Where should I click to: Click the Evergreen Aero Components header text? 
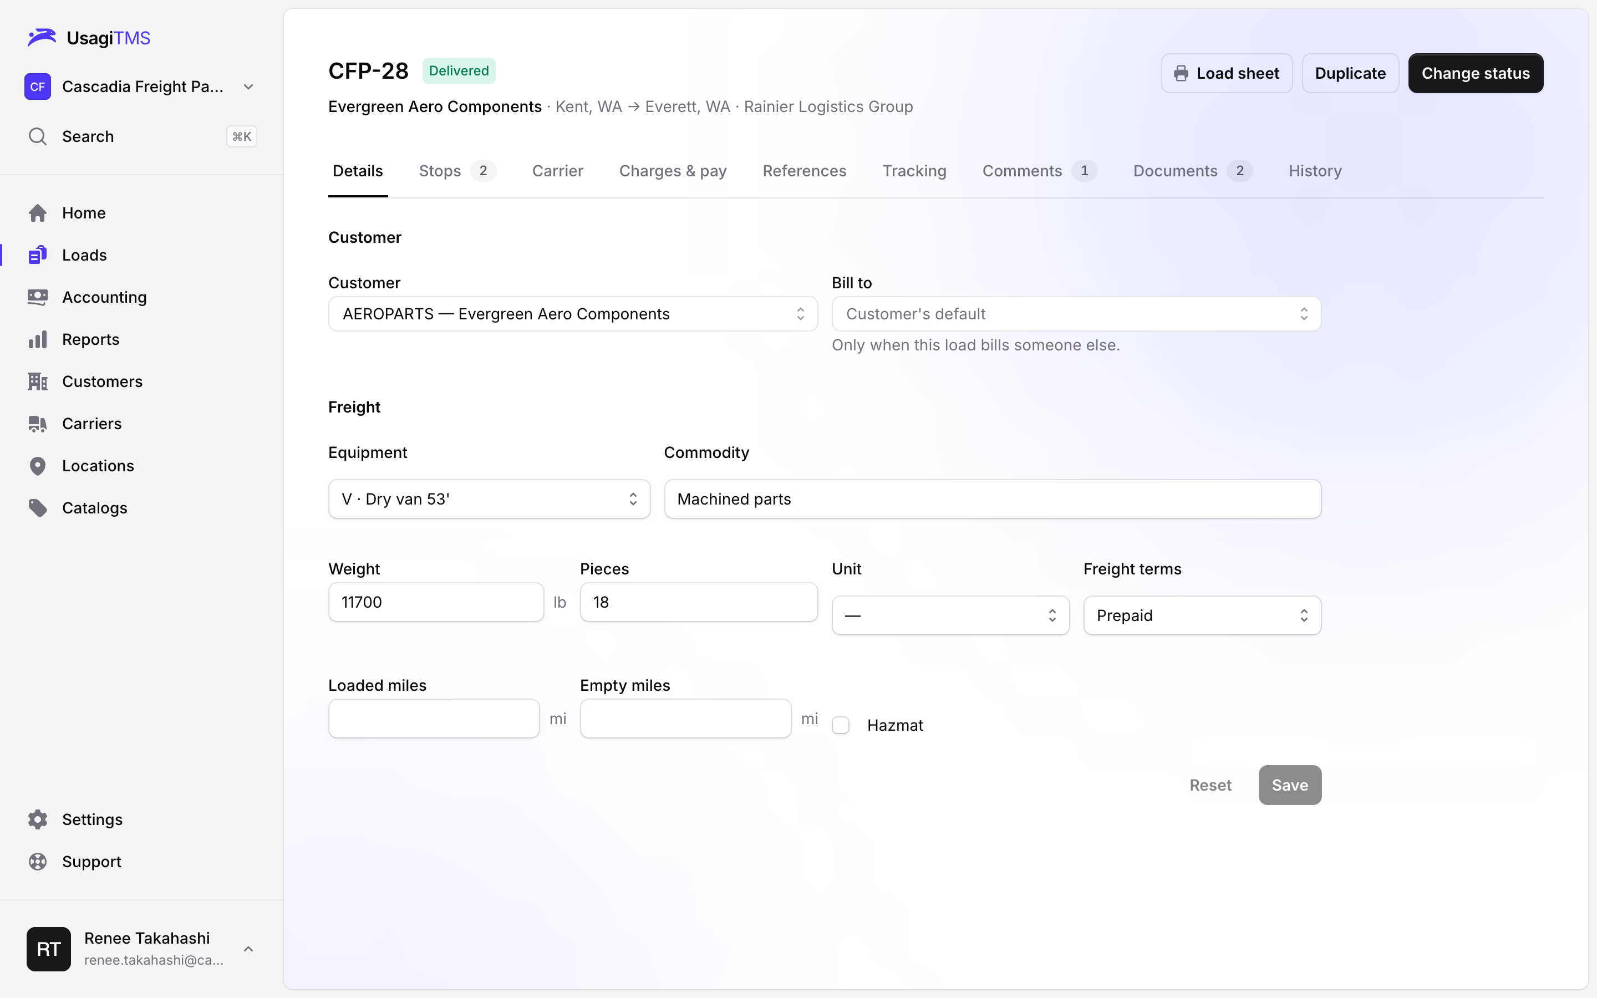point(435,107)
